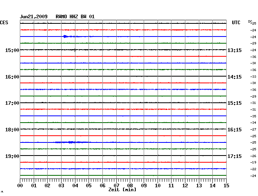Click the DC offset value -26
This screenshot has width=258, height=196.
tap(253, 156)
